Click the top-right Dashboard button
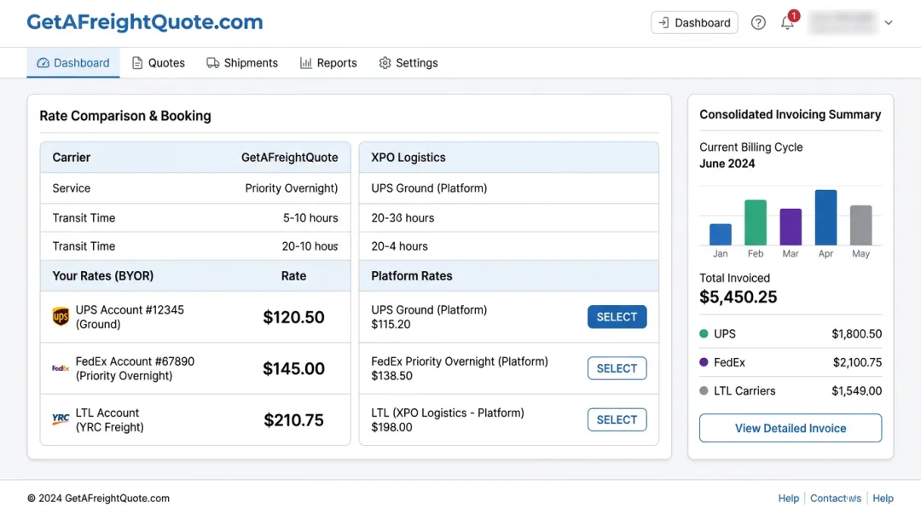 (694, 23)
